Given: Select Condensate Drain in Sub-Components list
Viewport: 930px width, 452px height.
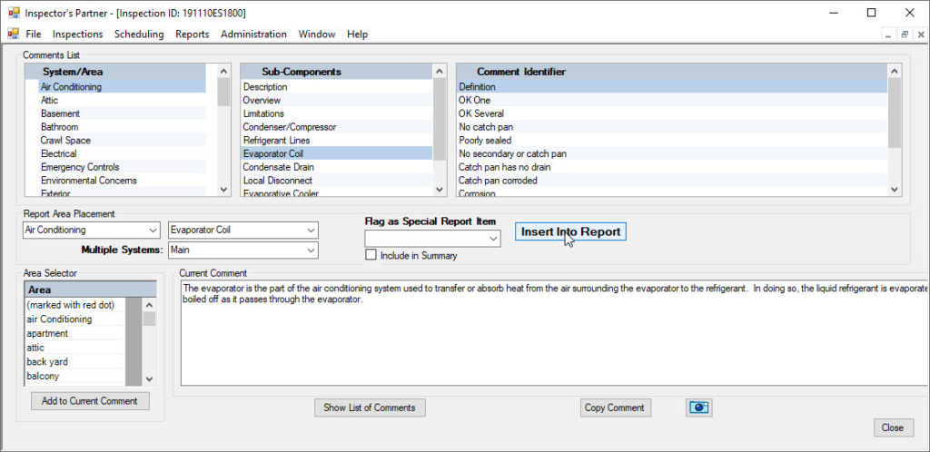Looking at the screenshot, I should click(x=278, y=167).
